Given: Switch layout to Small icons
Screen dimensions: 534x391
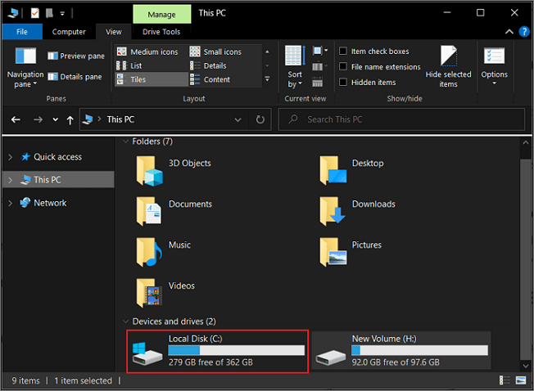Looking at the screenshot, I should [x=215, y=52].
